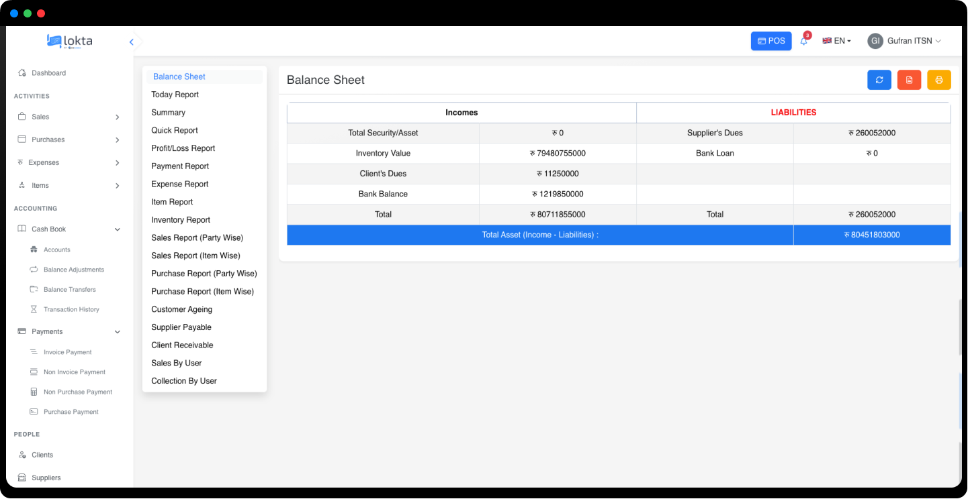Expand the Purchases submenu chevron
The width and height of the screenshot is (968, 499).
(118, 140)
